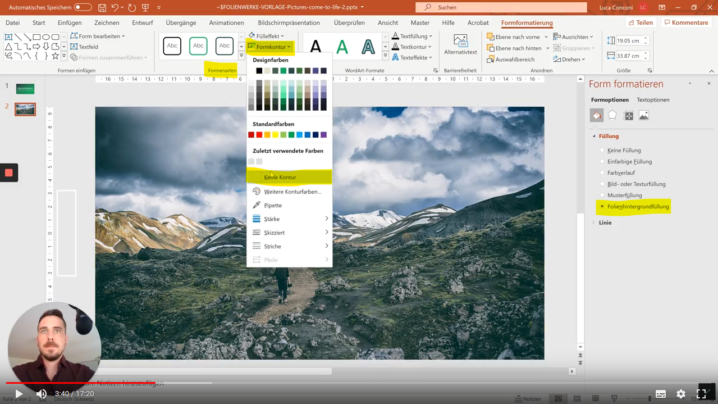This screenshot has width=718, height=404.
Task: Click the Teilen button
Action: click(640, 22)
